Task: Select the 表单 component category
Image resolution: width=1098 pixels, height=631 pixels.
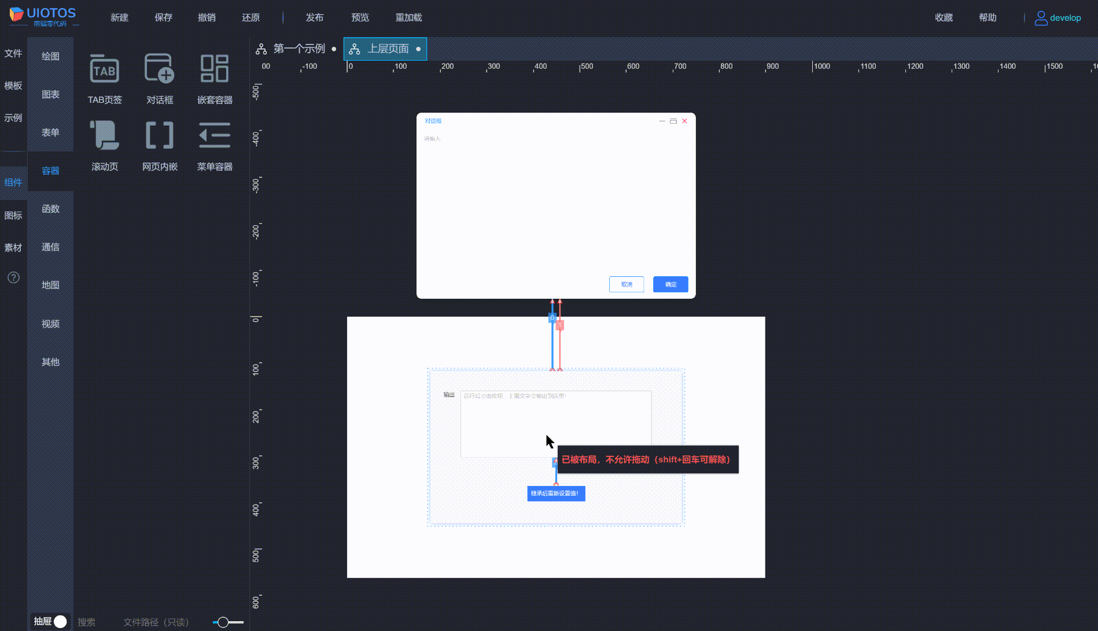Action: [50, 133]
